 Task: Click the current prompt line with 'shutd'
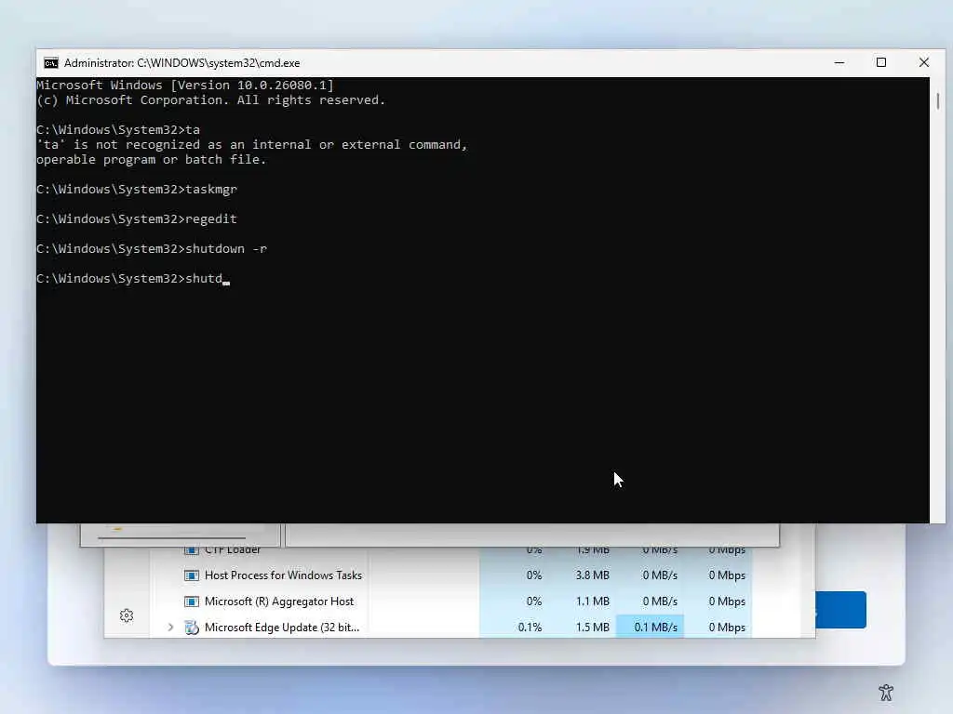pos(133,279)
